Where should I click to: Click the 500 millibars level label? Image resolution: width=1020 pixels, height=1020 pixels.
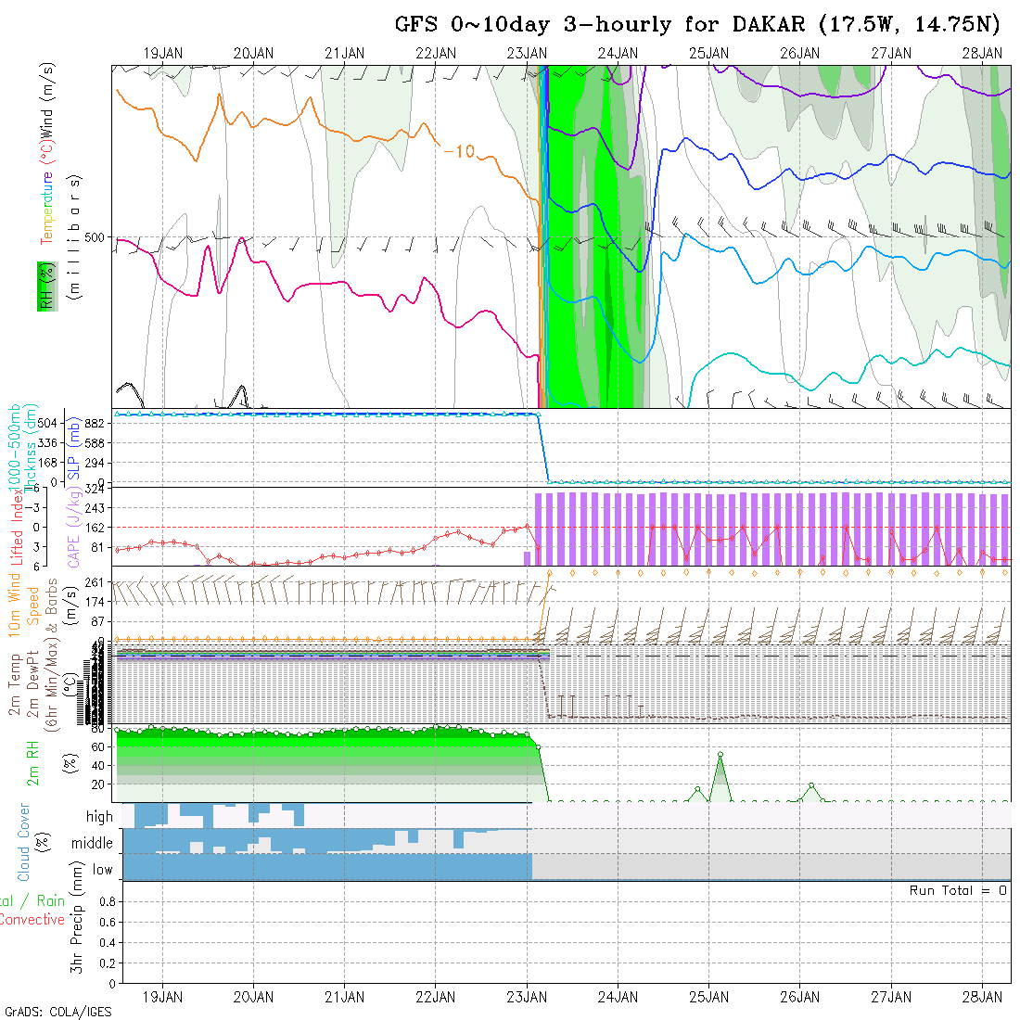[94, 237]
